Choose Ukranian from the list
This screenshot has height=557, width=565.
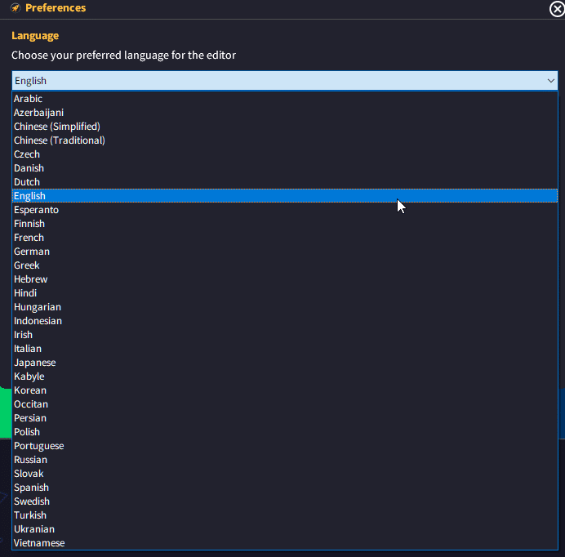(285, 529)
